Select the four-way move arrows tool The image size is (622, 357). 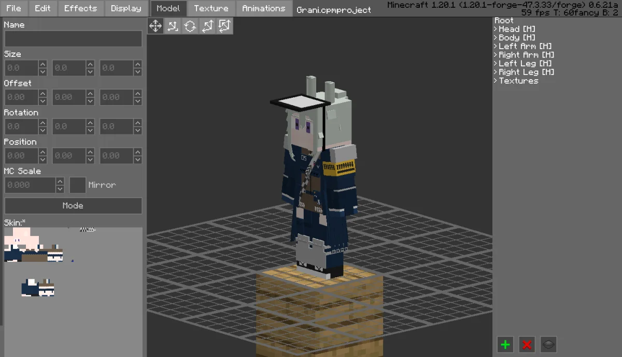[x=156, y=26]
